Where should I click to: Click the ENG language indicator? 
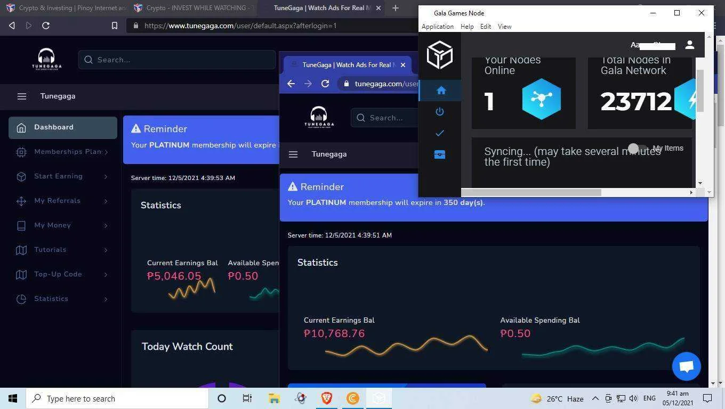[649, 398]
